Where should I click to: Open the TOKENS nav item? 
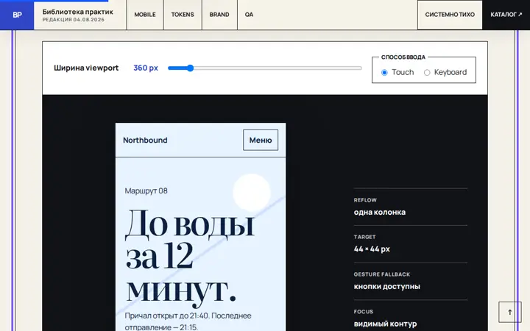point(183,15)
